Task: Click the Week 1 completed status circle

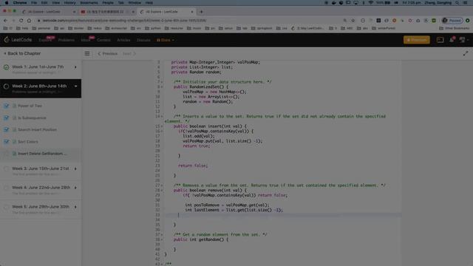Action: 6,67
